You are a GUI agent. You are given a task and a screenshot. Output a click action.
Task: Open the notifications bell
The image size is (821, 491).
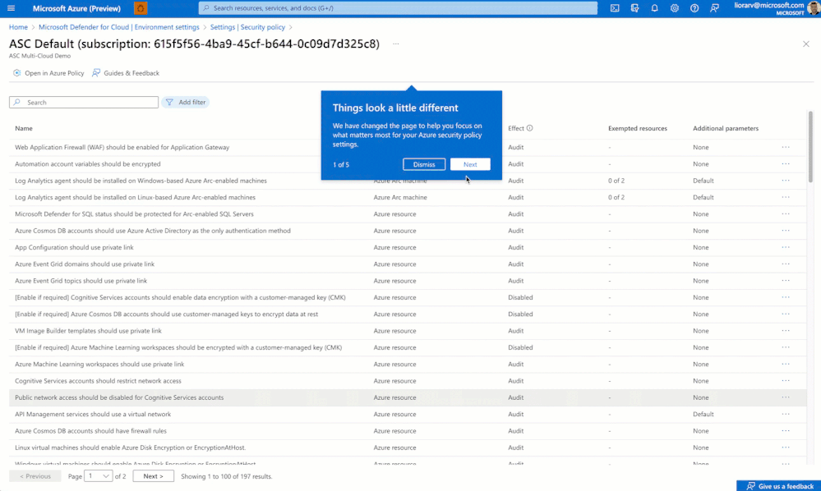click(654, 8)
